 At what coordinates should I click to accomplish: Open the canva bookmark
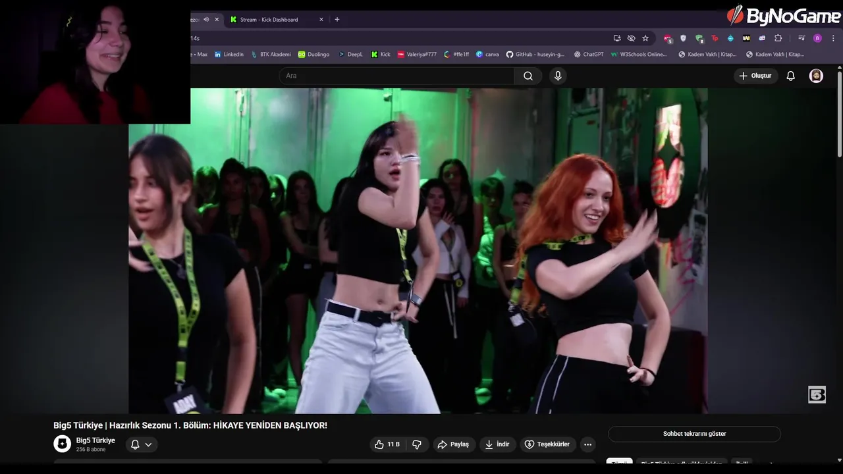click(x=487, y=55)
